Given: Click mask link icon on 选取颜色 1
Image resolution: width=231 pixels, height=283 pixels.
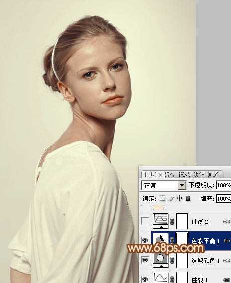Looking at the screenshot, I should 172,260.
